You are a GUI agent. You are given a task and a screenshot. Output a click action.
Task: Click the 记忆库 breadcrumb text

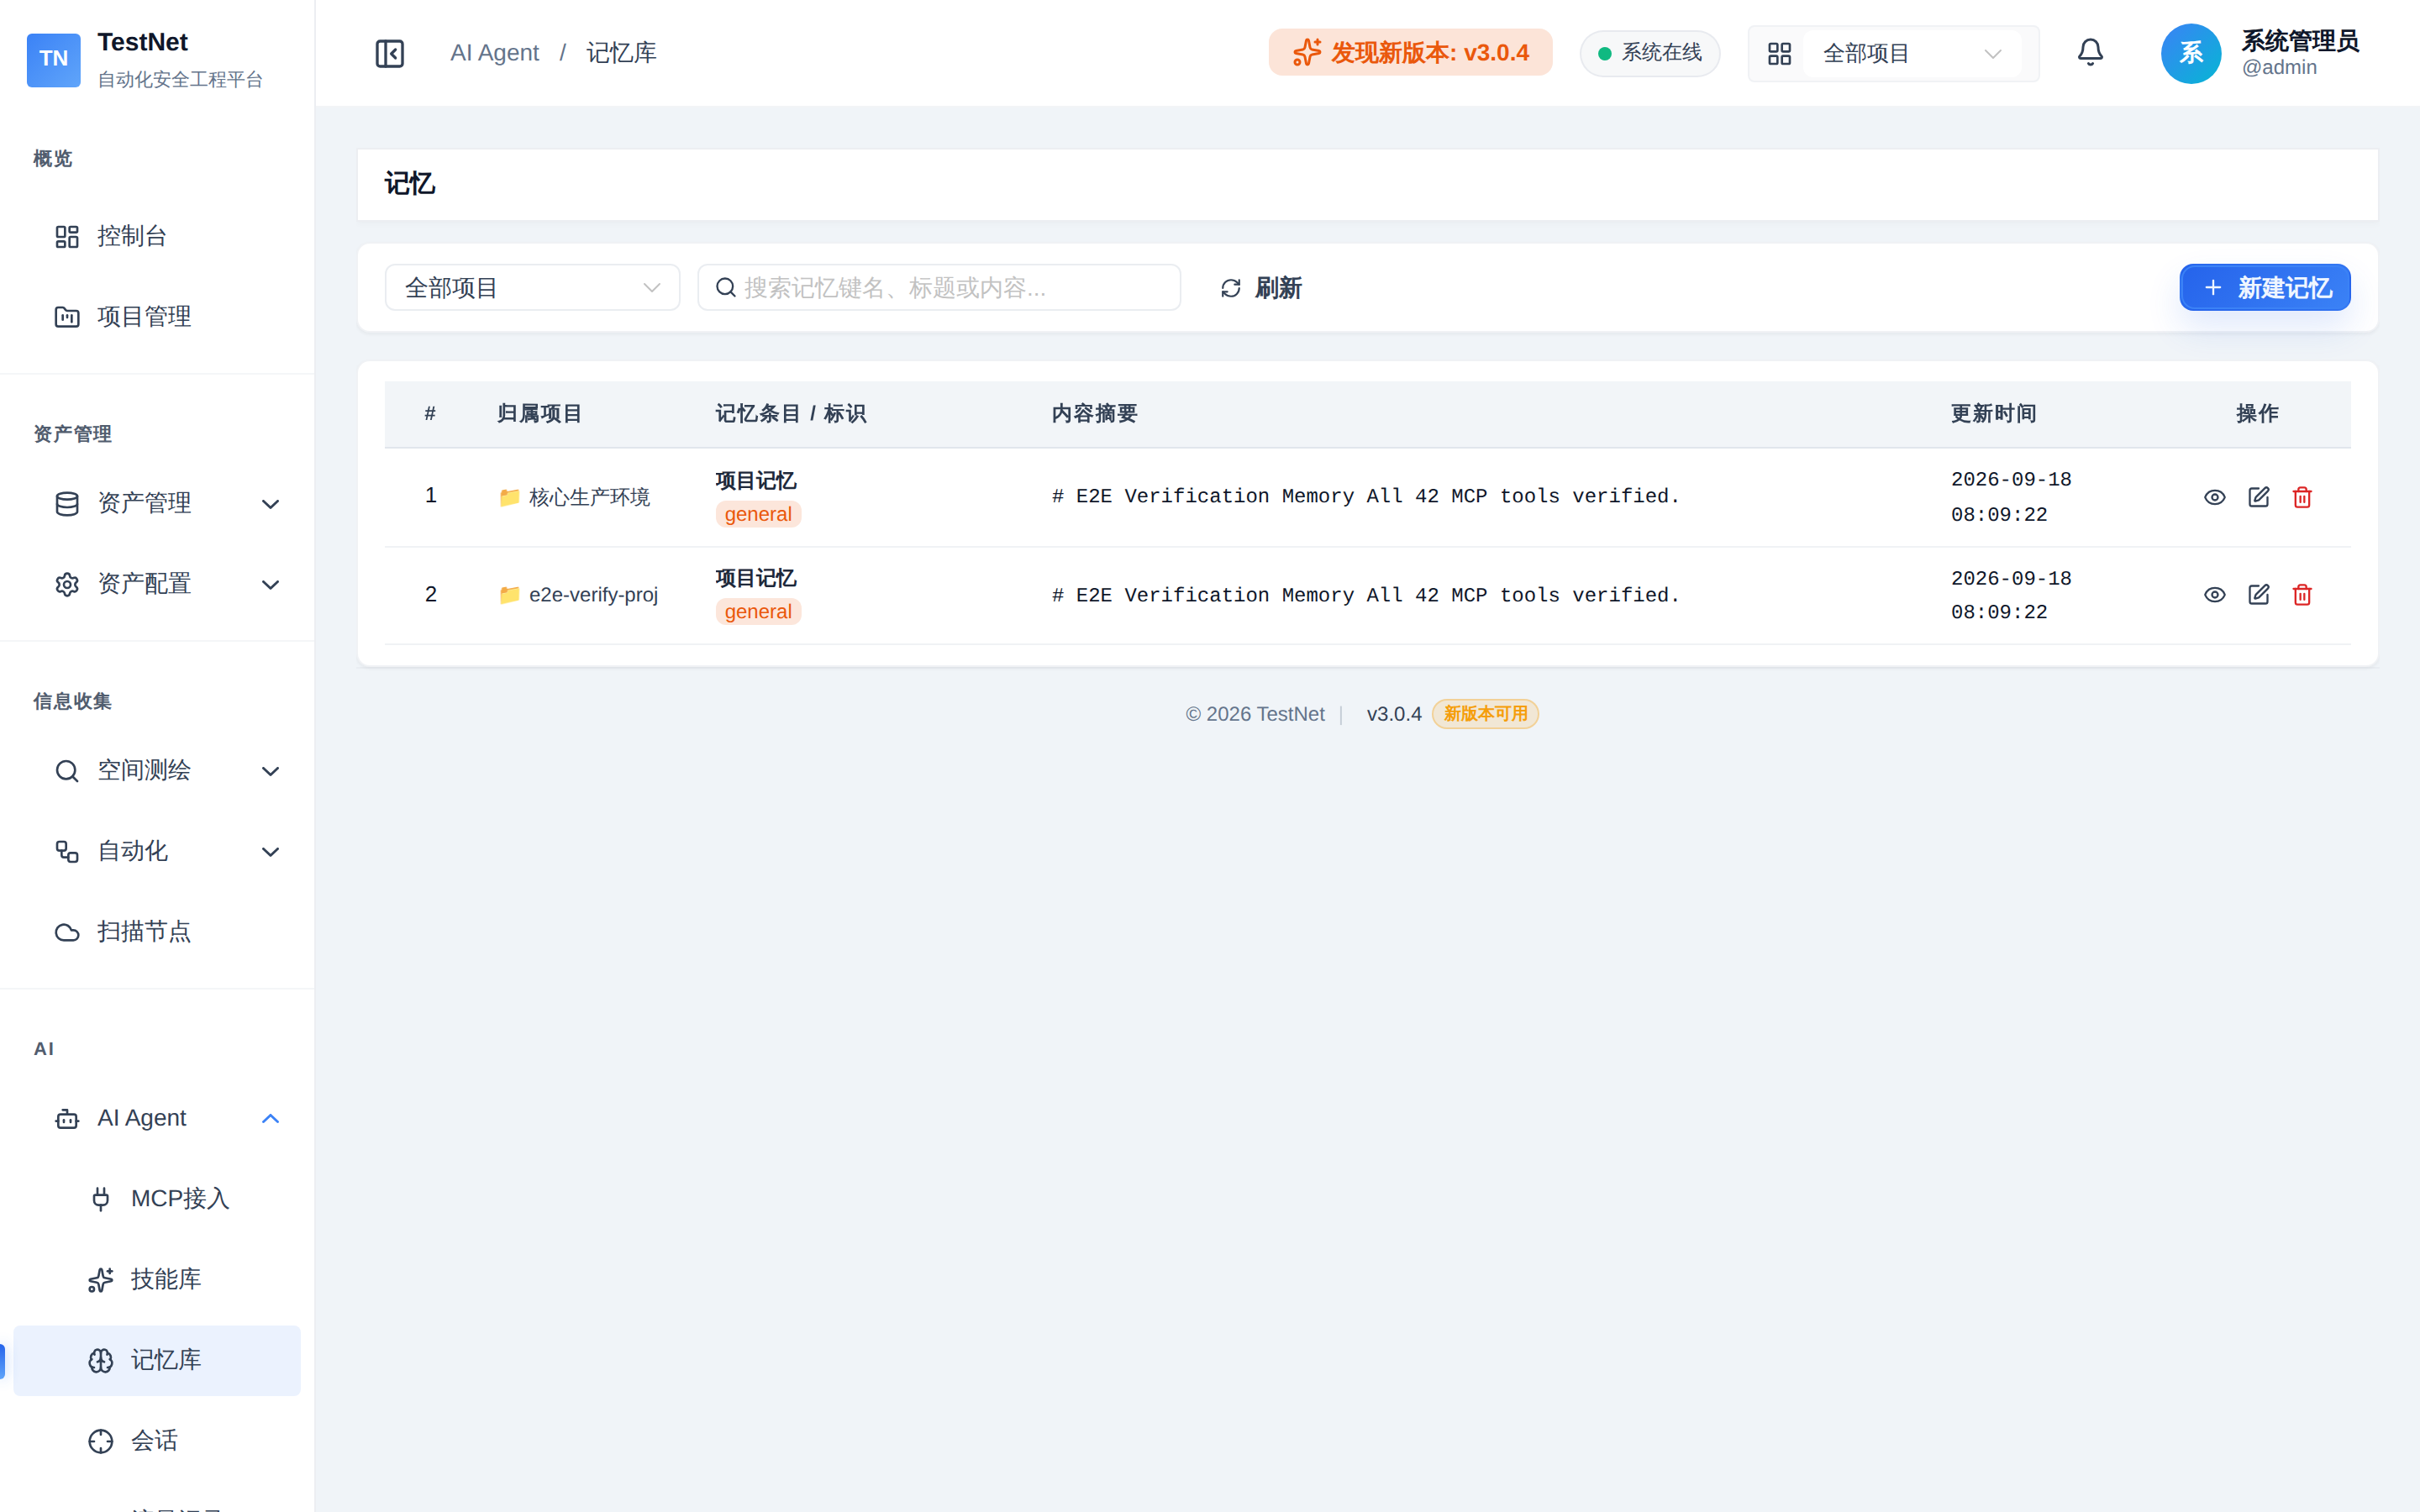coord(621,53)
